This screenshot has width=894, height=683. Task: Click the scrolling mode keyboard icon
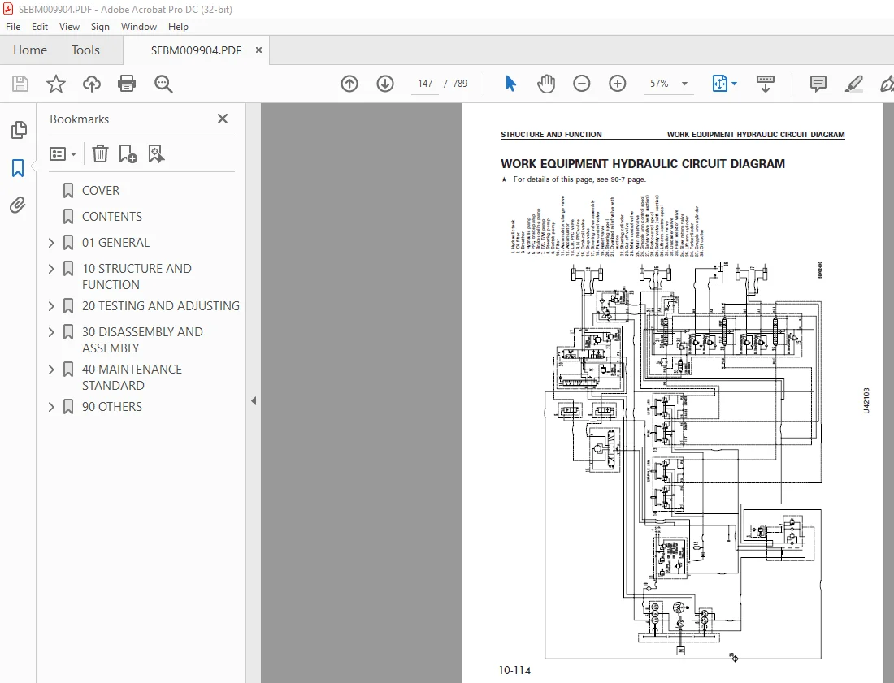765,84
